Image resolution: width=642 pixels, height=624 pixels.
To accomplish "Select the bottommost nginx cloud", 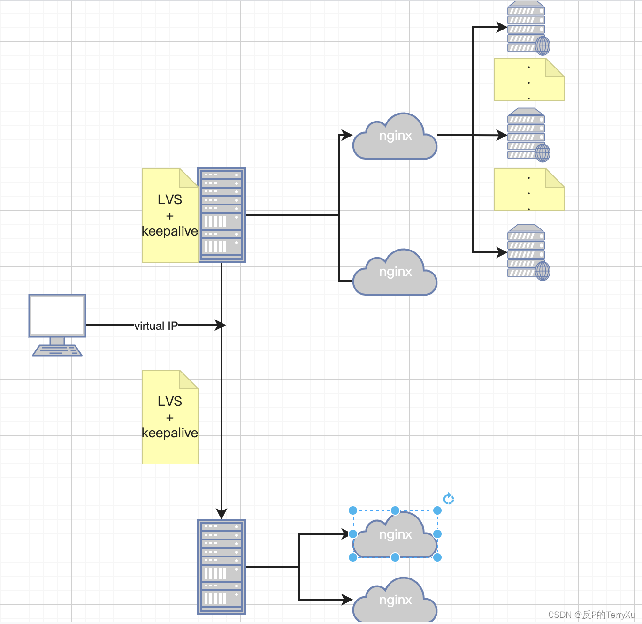I will tap(395, 601).
